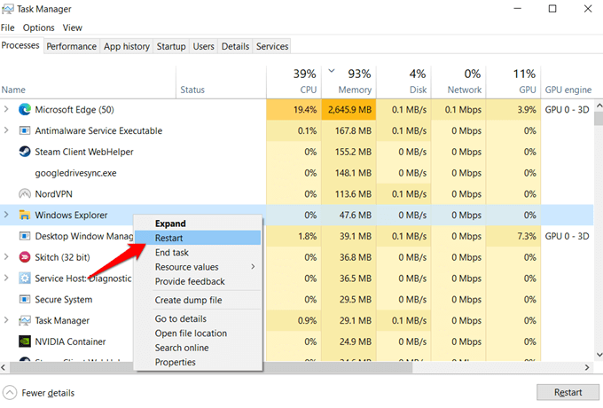Click the NordVPN process icon
The height and width of the screenshot is (408, 603).
(x=25, y=194)
